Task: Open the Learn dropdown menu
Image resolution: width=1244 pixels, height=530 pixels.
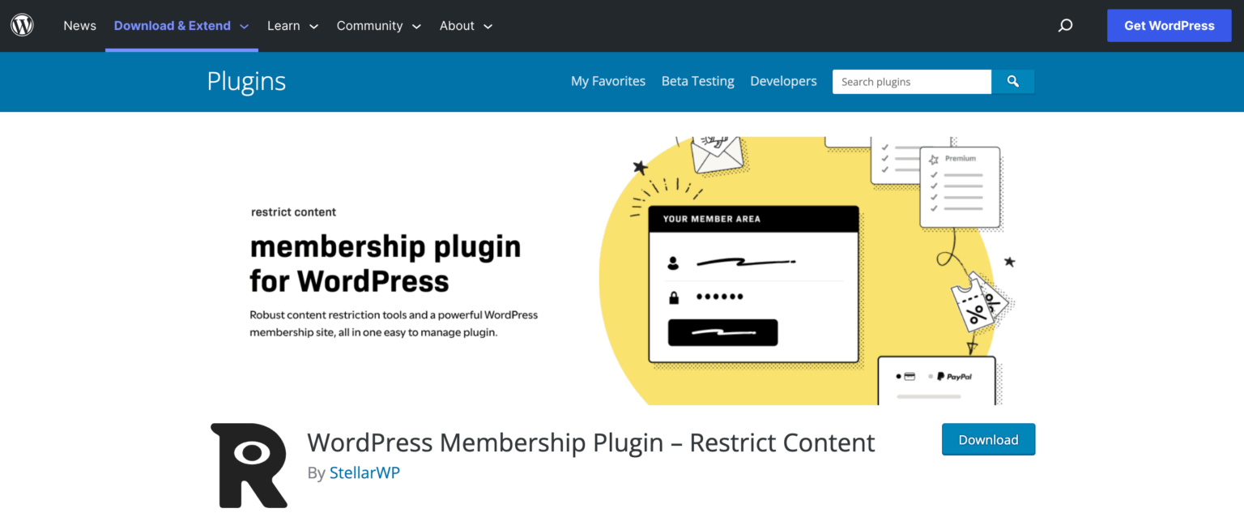Action: [x=283, y=25]
